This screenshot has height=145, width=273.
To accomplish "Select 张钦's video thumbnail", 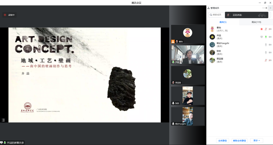I will 188,96.
